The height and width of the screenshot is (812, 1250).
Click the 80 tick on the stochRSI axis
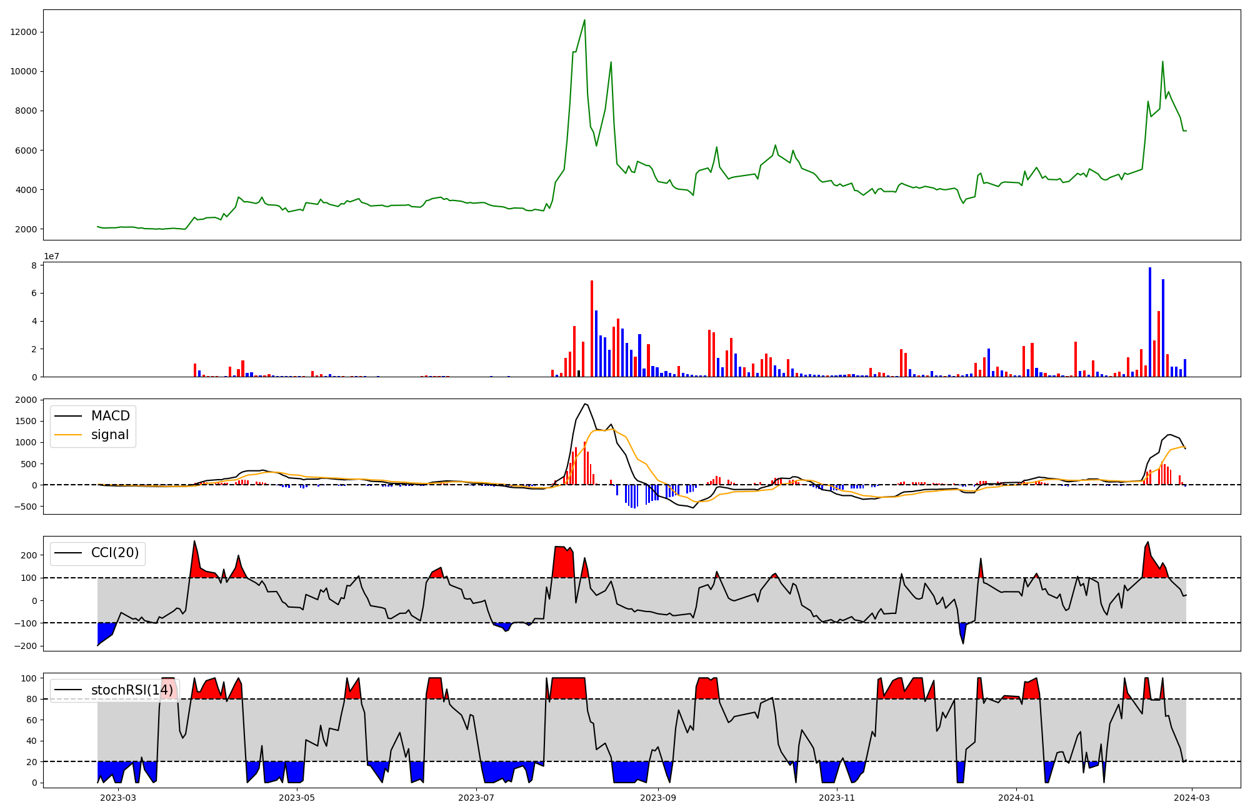pos(31,699)
